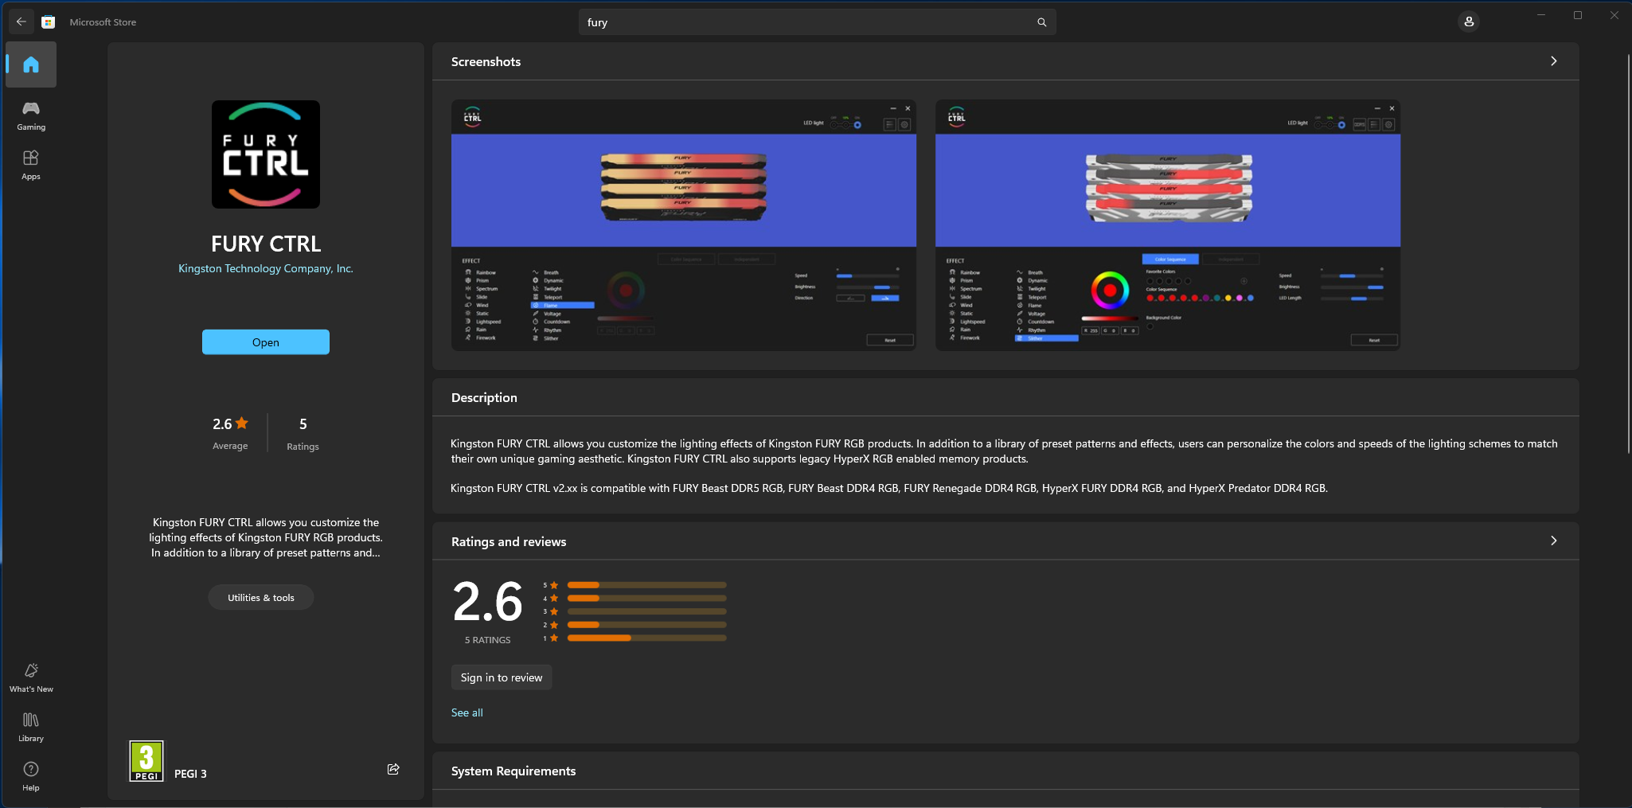Click the System Requirements heading

(513, 771)
